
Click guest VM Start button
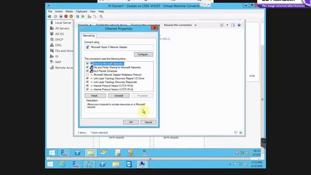coord(52,153)
